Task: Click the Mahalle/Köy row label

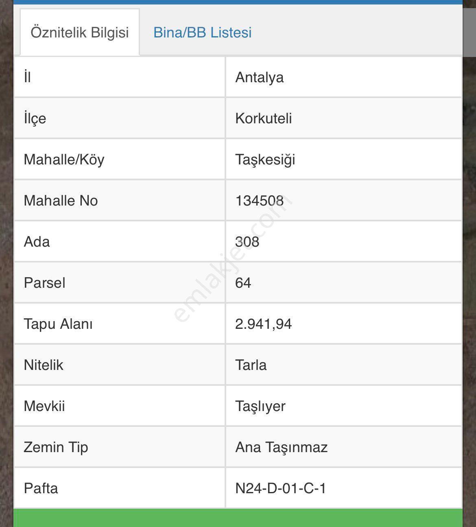Action: coord(64,160)
